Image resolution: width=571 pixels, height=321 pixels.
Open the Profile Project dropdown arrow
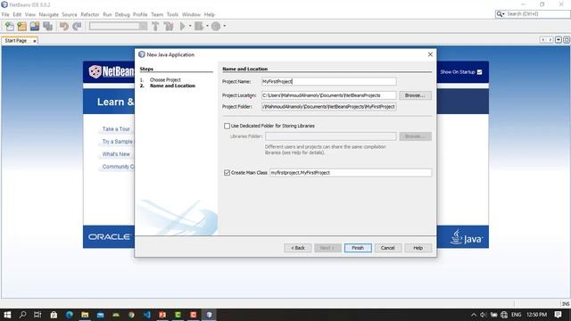(224, 26)
